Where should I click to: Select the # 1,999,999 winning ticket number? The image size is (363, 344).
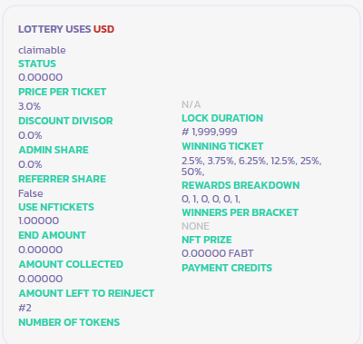210,132
